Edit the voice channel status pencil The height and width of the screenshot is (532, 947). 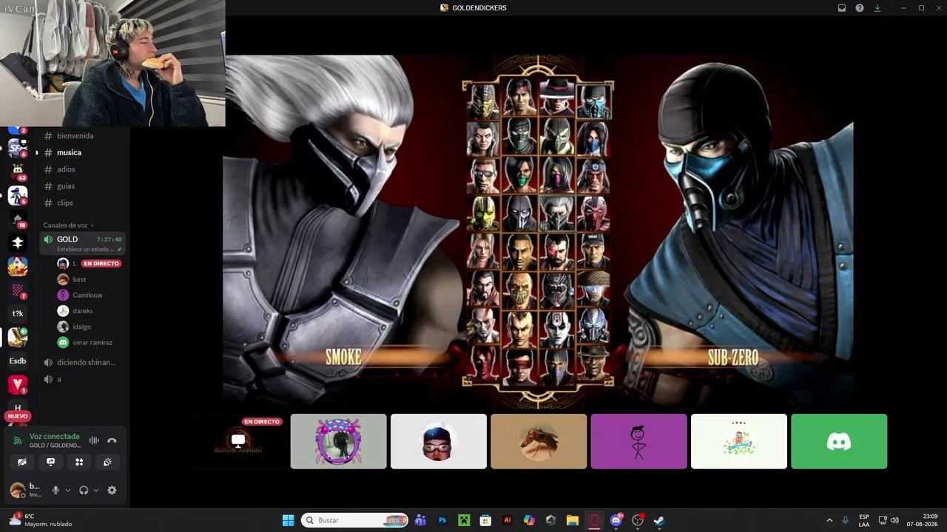pyautogui.click(x=120, y=250)
